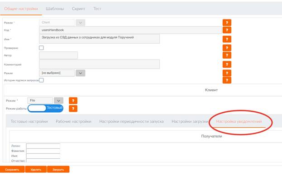282x175 pixels.
Task: Click the Автор input field
Action: (58, 55)
